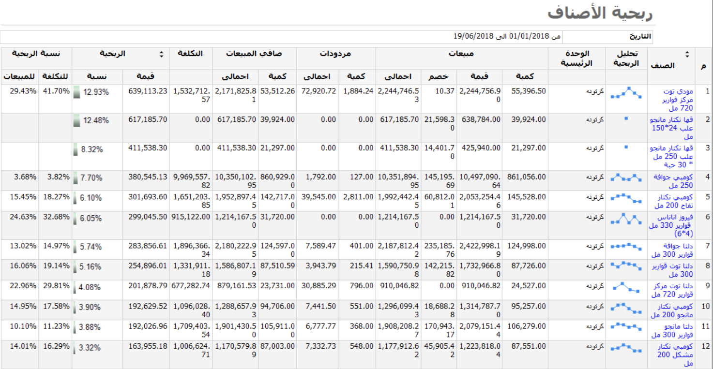Click the 12.93% profit ratio bar
This screenshot has height=369, width=713.
pyautogui.click(x=77, y=92)
